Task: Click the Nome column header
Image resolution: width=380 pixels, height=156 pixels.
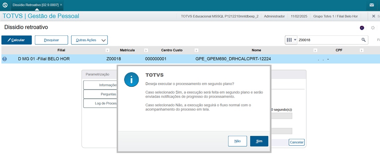Action: [256, 50]
